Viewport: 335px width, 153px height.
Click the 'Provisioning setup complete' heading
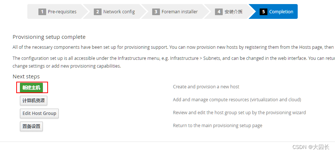pos(49,37)
